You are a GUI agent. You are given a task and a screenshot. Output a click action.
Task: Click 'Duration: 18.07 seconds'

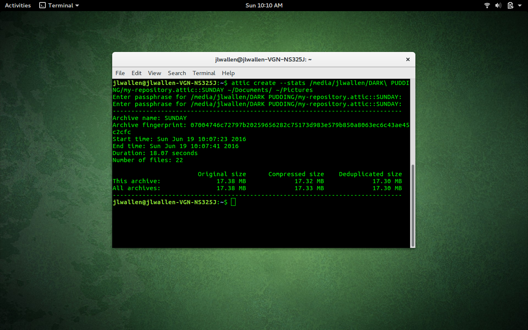(155, 153)
